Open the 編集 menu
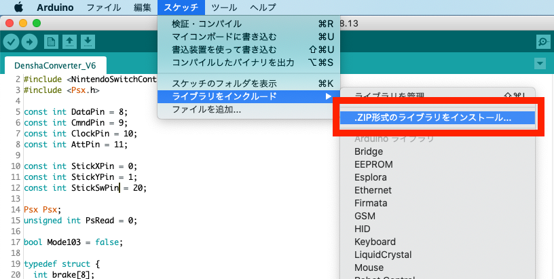The width and height of the screenshot is (554, 279). (143, 7)
